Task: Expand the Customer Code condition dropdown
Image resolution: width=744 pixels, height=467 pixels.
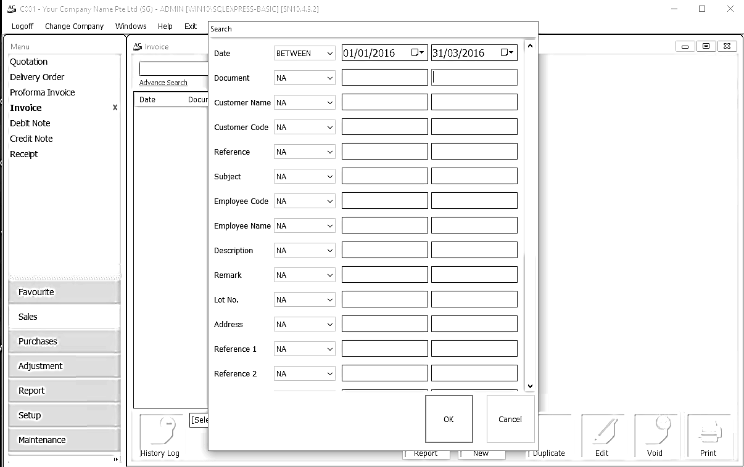Action: point(330,128)
